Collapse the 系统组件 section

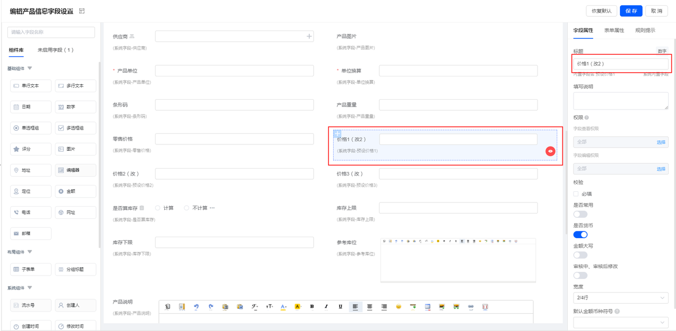(30, 288)
